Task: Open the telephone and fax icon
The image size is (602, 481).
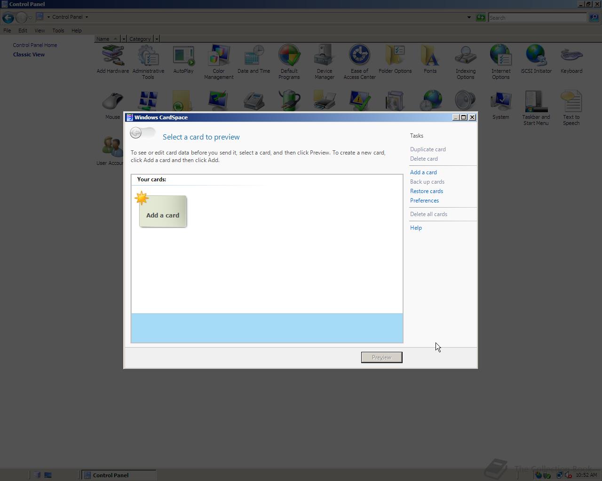Action: [254, 101]
